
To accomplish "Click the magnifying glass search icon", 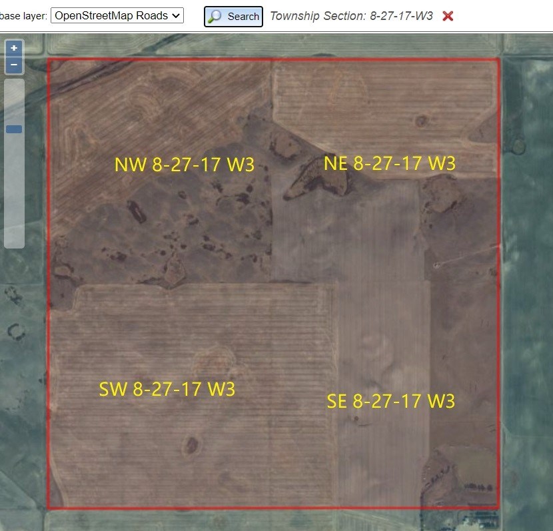I will (215, 16).
